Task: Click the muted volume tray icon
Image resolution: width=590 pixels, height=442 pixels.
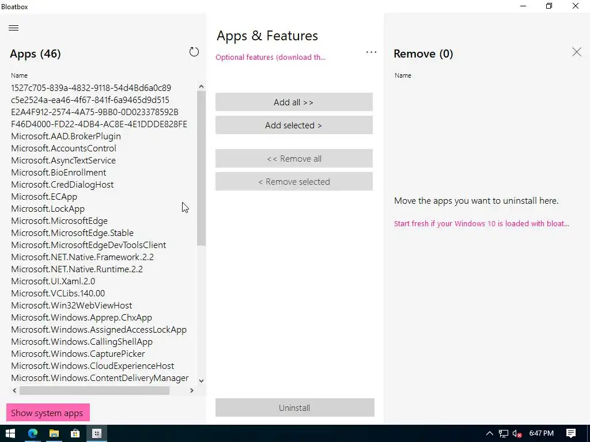Action: pos(517,433)
